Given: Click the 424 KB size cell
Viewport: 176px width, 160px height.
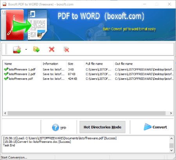Looking at the screenshot, I should [72, 79].
